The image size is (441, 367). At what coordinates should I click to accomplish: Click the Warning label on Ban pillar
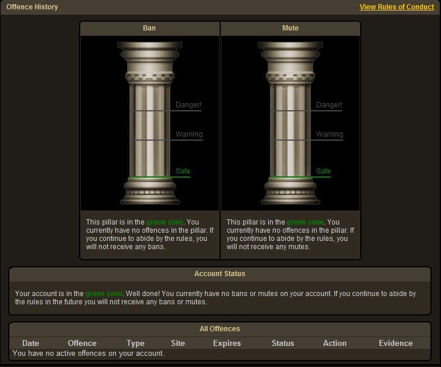189,134
